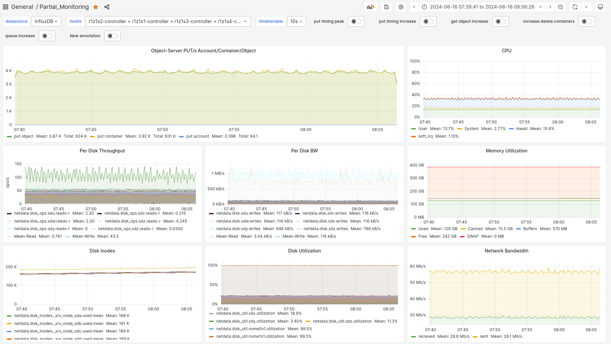Open the General folder breadcrumb
The image size is (611, 344).
coord(22,7)
